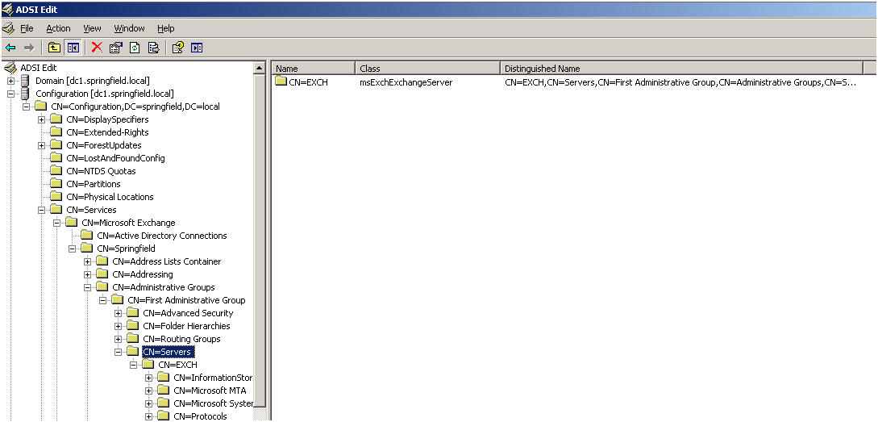
Task: Click the CN=LostAndFoundConfig folder icon
Action: (x=56, y=158)
